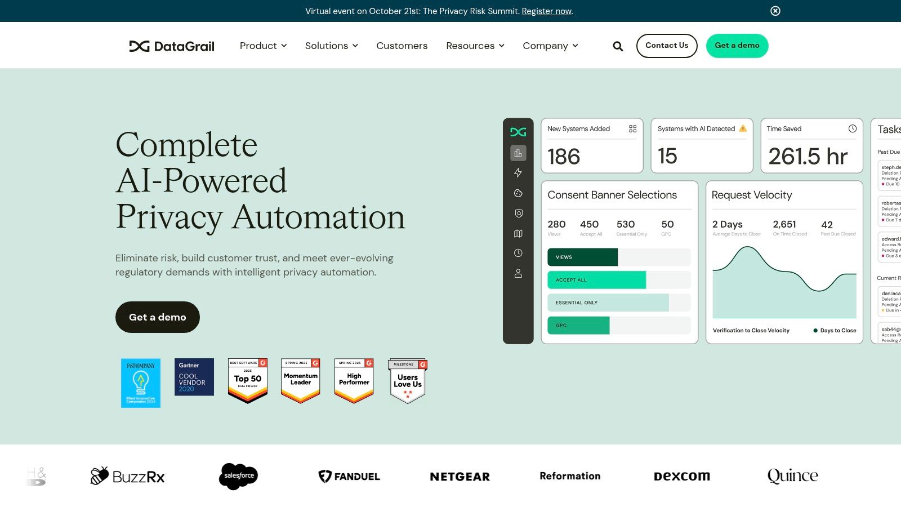Open the shield icon in dashboard sidebar
This screenshot has height=507, width=901.
coord(518,214)
